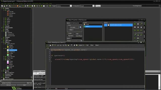Expand the Macros folder

tap(2, 77)
